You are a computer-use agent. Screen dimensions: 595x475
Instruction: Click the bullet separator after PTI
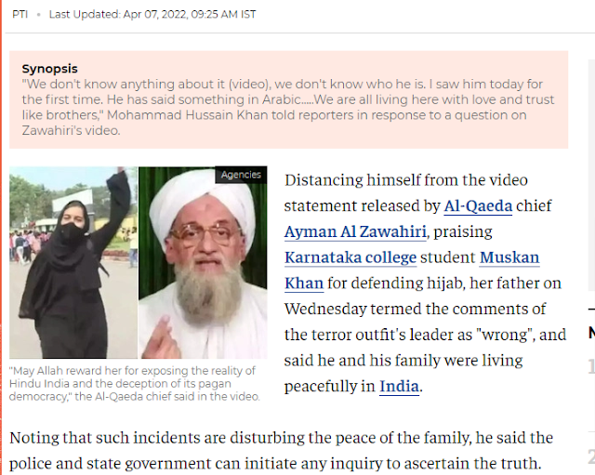point(38,15)
